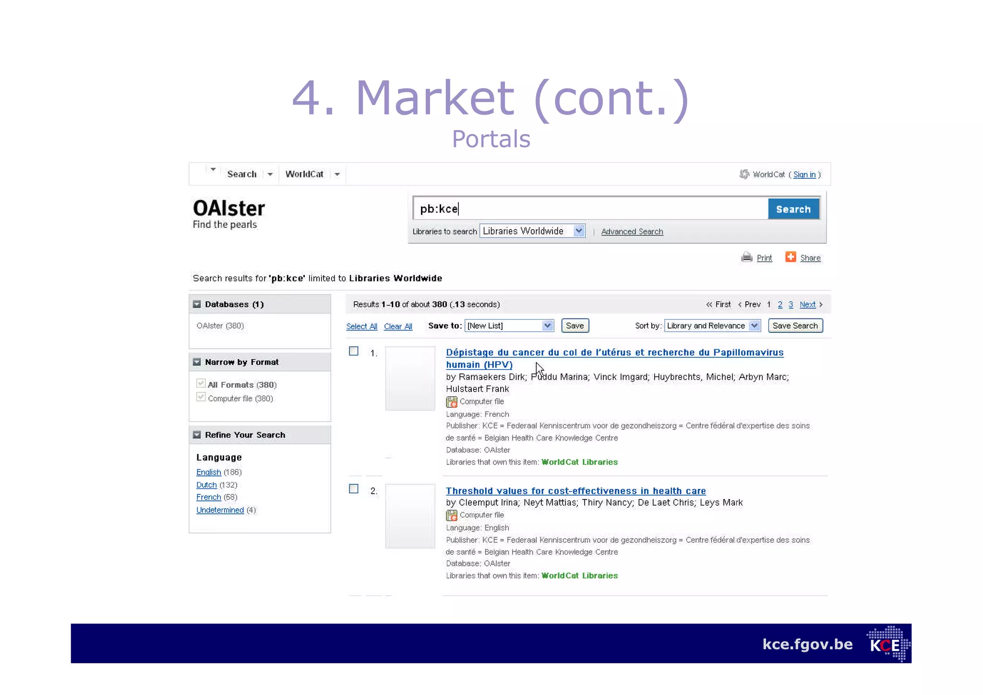The width and height of the screenshot is (983, 695).
Task: Click the Next page chevron arrow
Action: click(821, 305)
